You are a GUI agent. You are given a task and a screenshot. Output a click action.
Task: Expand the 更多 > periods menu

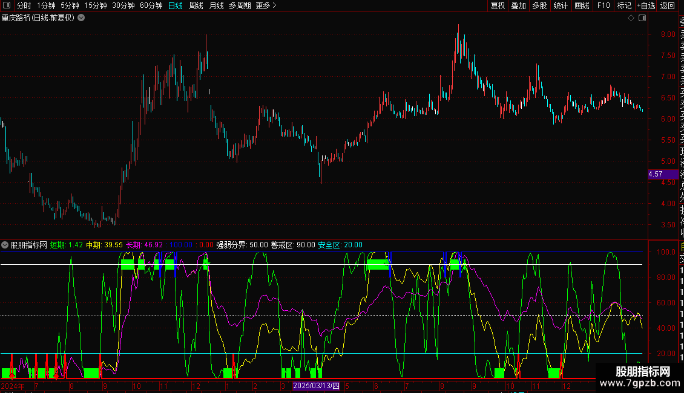coord(266,5)
